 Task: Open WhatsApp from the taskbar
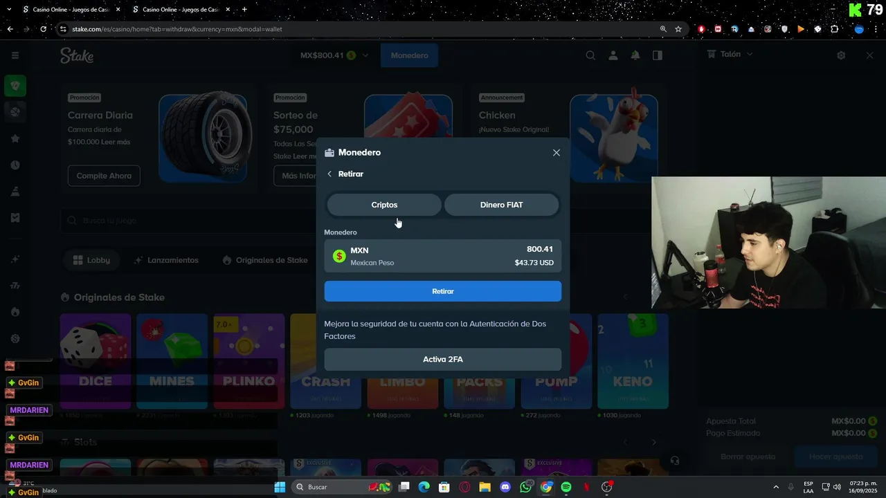click(525, 487)
